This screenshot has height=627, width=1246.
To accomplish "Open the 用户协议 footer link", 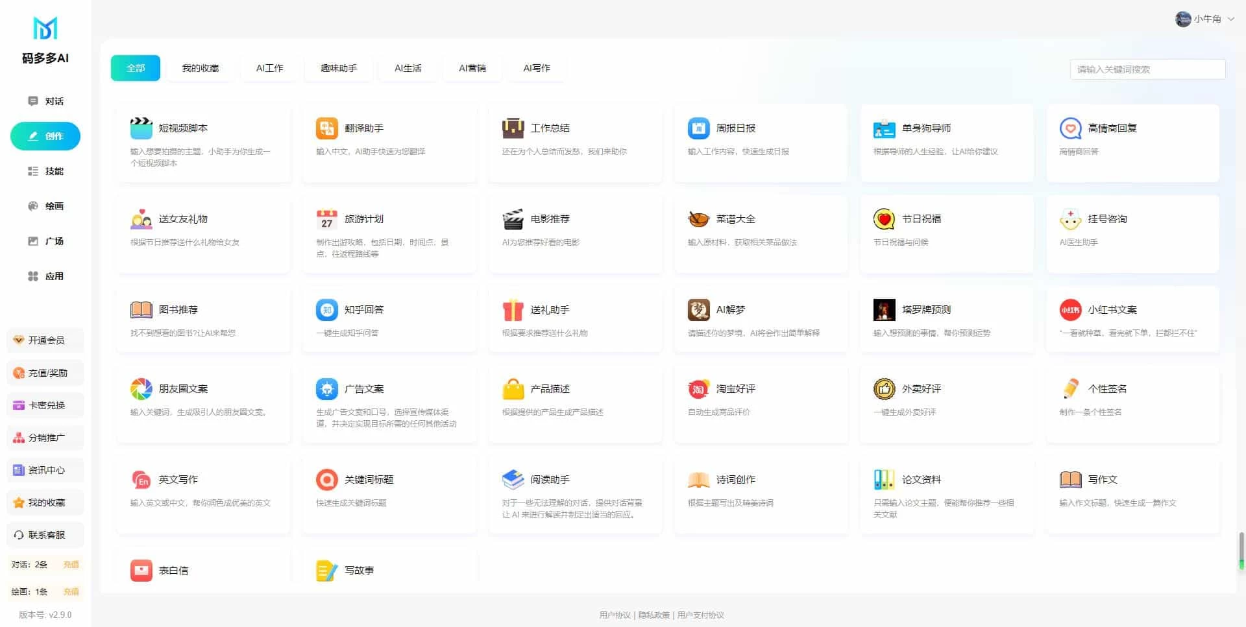I will pos(615,615).
